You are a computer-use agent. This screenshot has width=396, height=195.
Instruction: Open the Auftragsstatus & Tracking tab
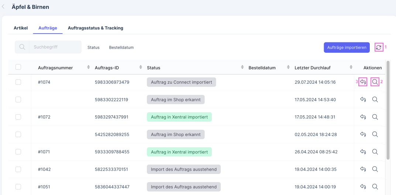click(95, 28)
